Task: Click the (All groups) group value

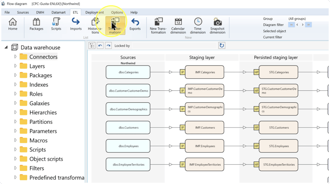Action: [297, 19]
